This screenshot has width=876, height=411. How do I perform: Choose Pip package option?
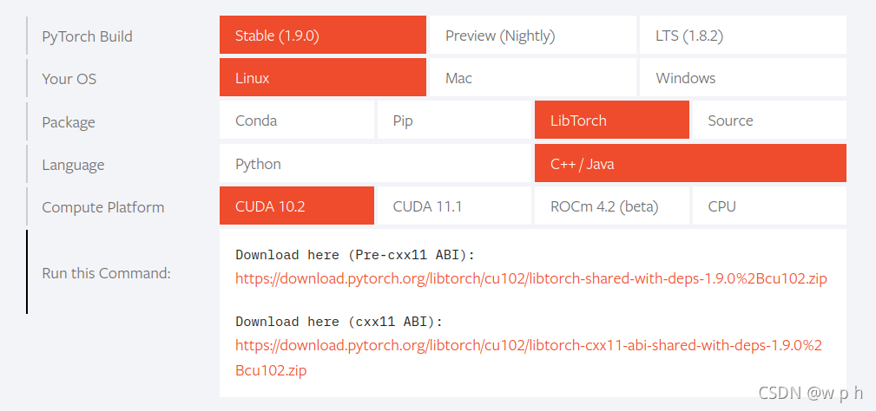pyautogui.click(x=454, y=120)
